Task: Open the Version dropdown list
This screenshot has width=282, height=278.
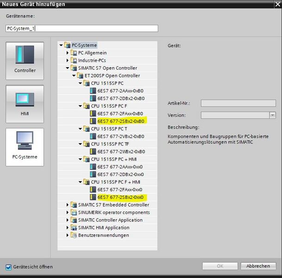Action: (272, 115)
